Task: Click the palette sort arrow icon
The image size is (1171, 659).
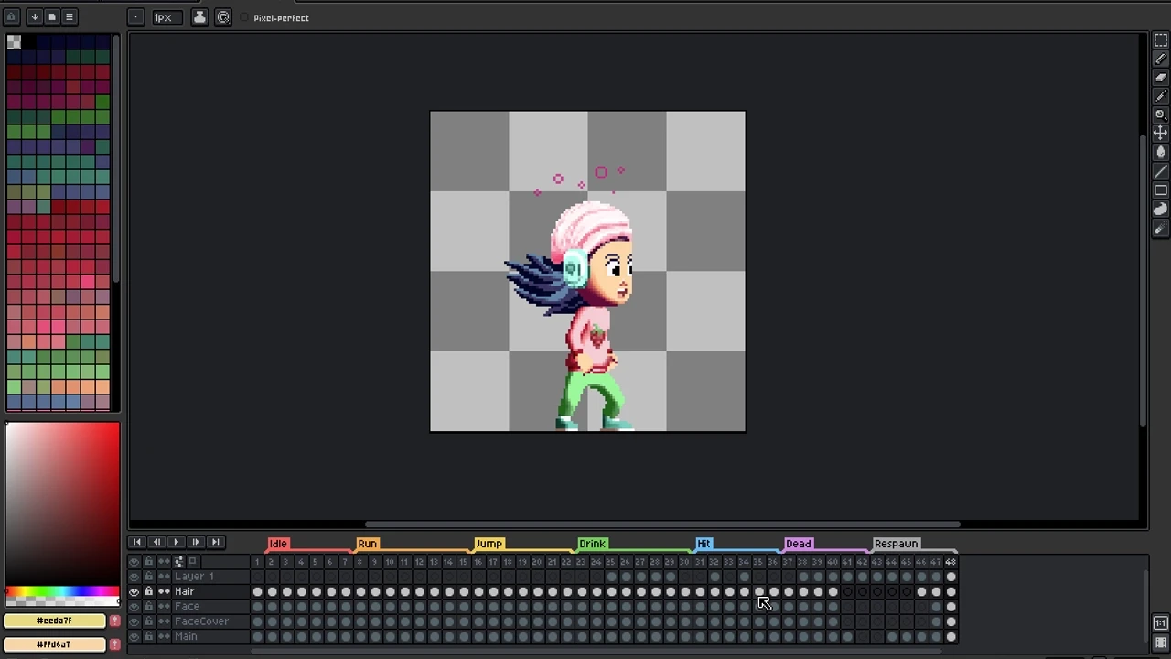Action: 34,16
